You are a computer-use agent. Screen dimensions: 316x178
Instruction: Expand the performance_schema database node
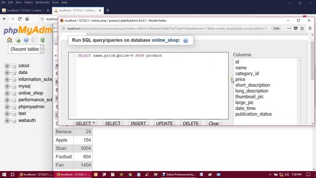pos(7,100)
